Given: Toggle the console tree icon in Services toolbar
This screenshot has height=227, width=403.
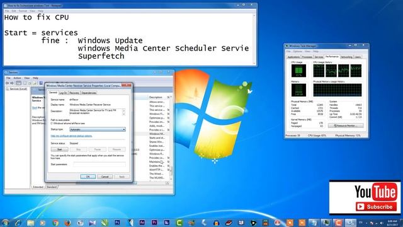Looking at the screenshot, I should [x=18, y=83].
